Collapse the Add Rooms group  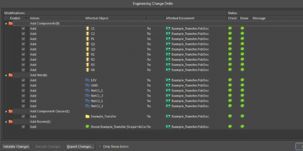pos(5,122)
